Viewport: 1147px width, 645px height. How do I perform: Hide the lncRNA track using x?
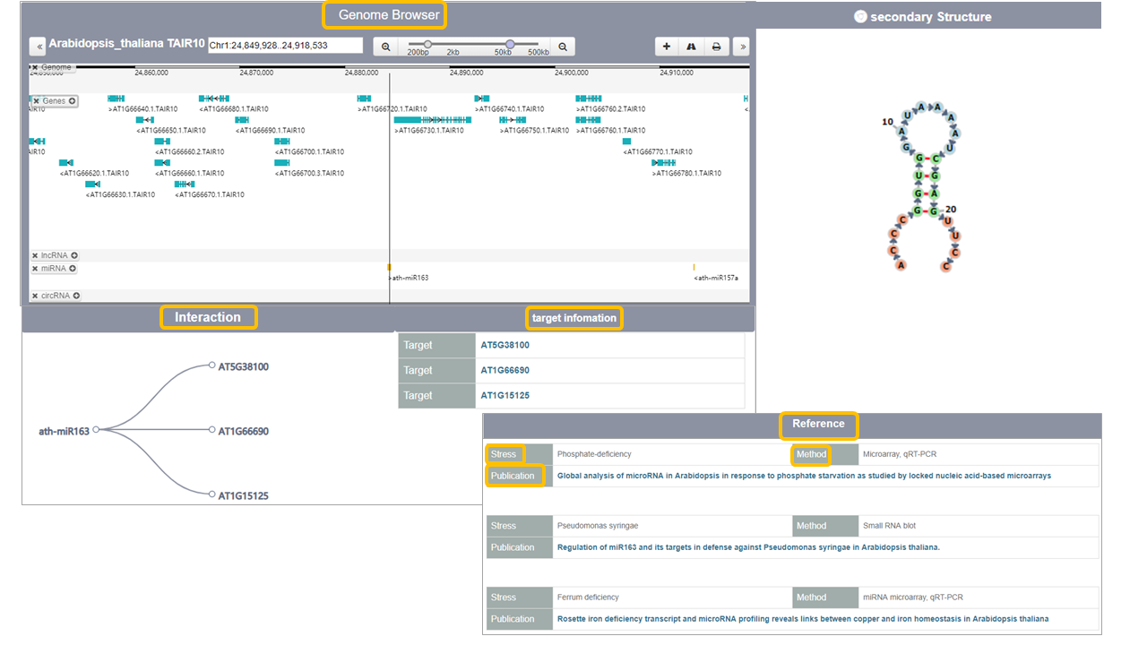(35, 255)
